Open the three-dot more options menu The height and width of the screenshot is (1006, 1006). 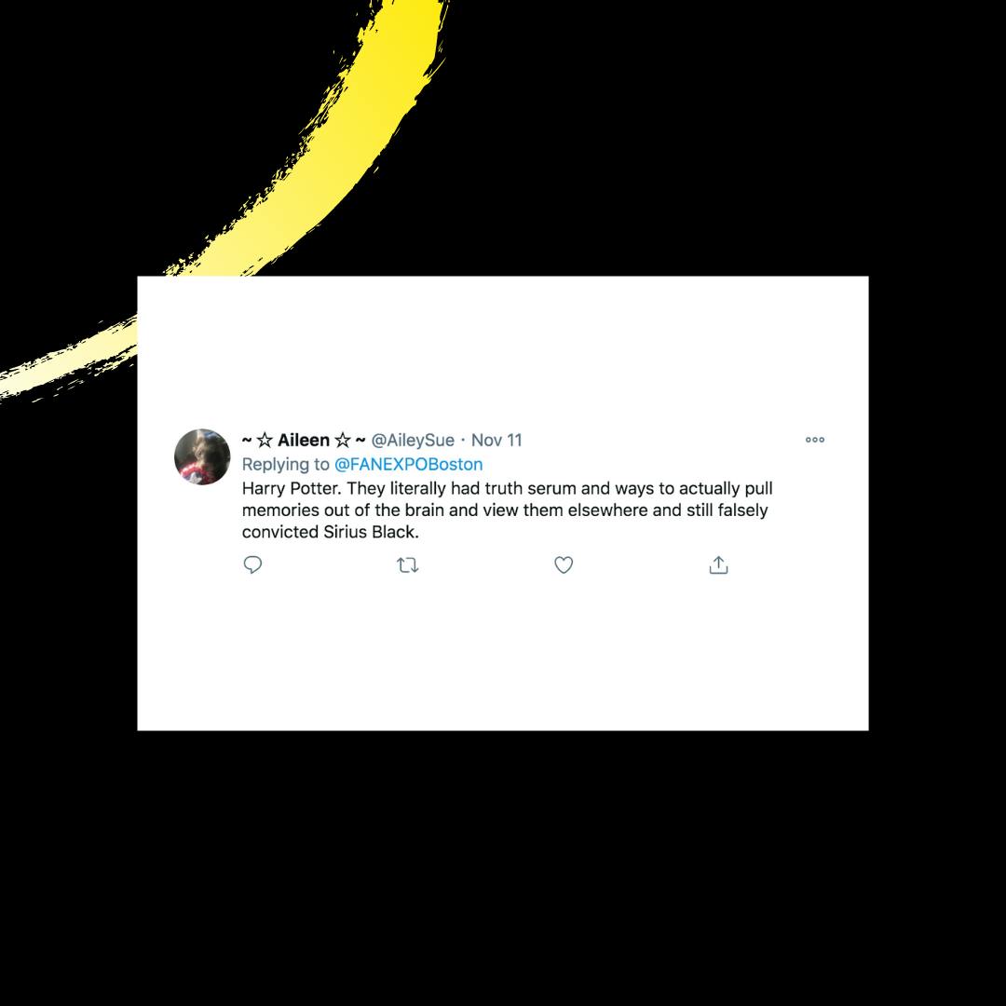[815, 440]
